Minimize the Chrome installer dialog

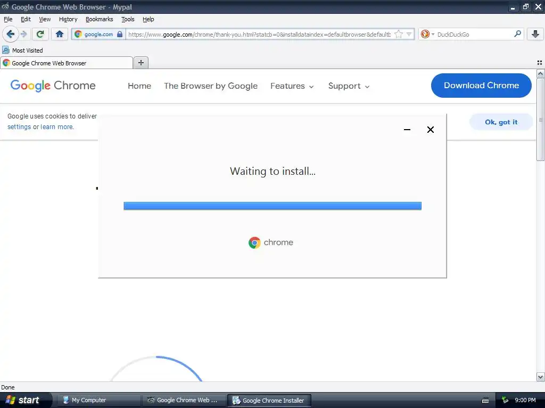click(407, 130)
